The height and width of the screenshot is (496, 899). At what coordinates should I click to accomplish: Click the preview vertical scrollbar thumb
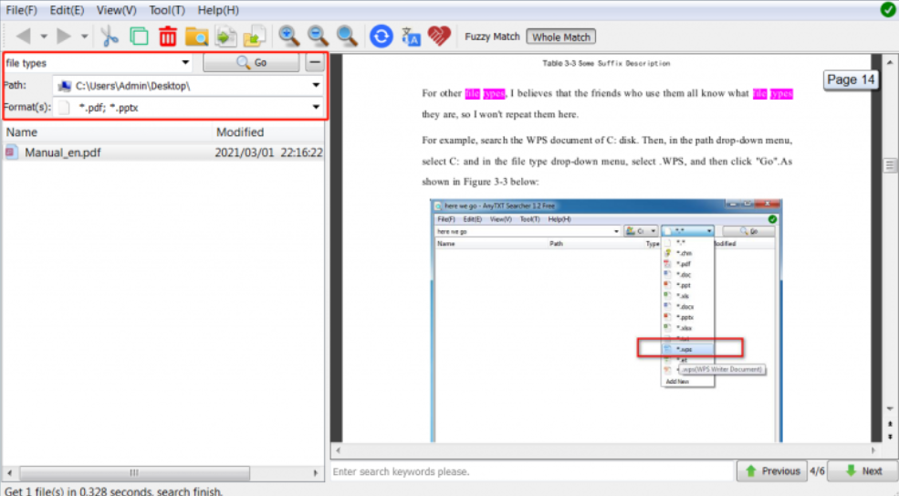click(x=890, y=165)
